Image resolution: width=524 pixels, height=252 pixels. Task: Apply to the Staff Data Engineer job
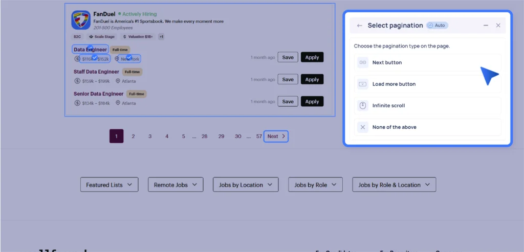point(312,79)
